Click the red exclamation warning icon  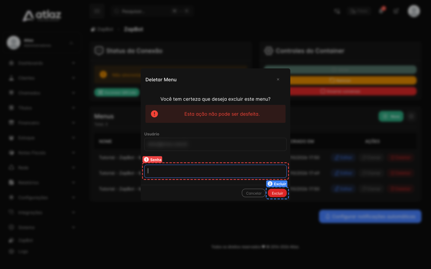click(154, 114)
